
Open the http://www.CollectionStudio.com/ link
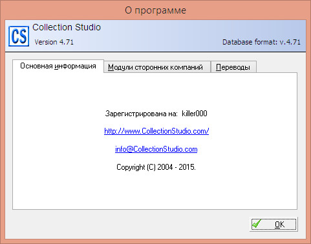(x=156, y=131)
